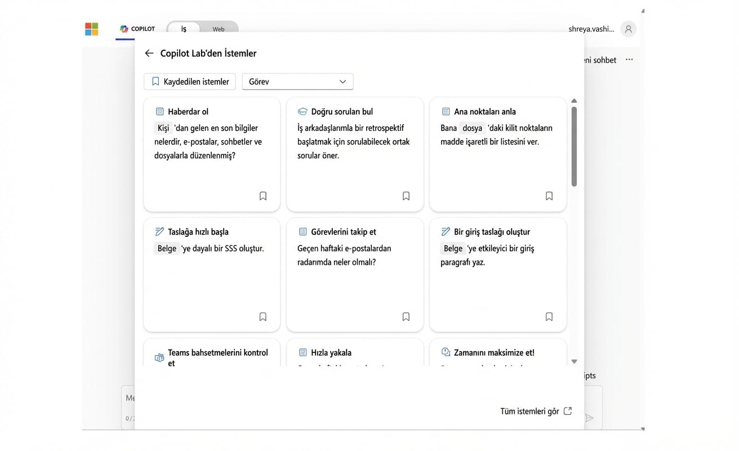Switch to the Web tab
Image resolution: width=739 pixels, height=451 pixels.
[x=218, y=29]
